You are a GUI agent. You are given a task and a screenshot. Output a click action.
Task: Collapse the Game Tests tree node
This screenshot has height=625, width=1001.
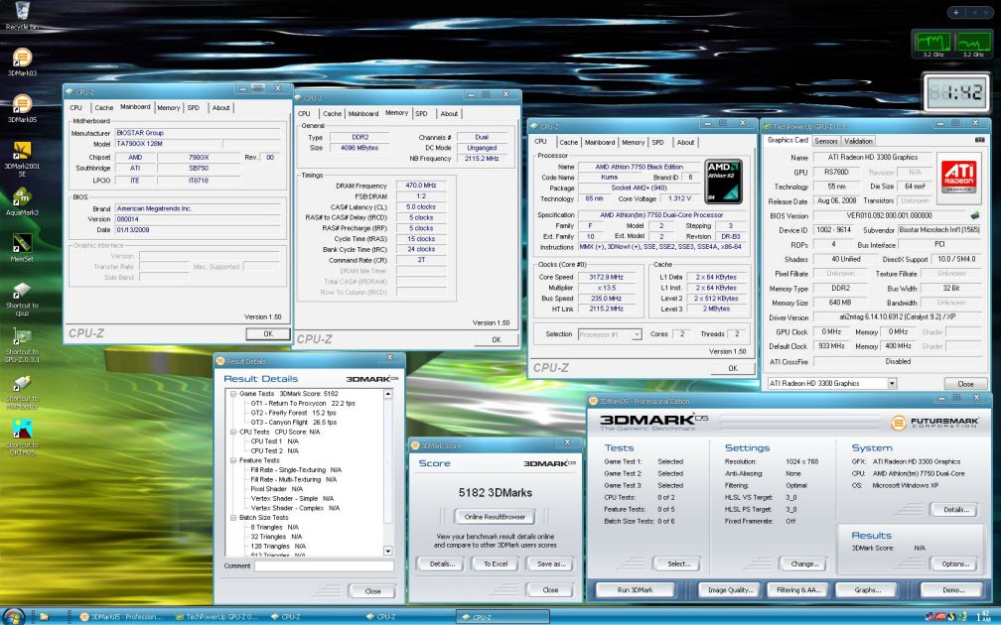click(233, 394)
